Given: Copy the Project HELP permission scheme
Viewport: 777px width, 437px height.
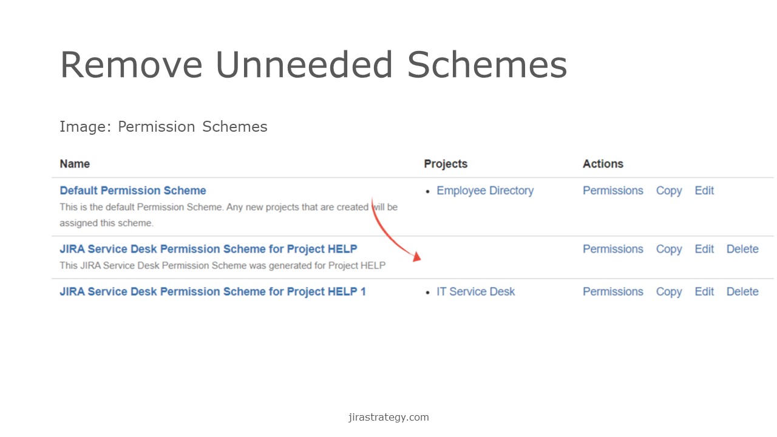Looking at the screenshot, I should 669,249.
